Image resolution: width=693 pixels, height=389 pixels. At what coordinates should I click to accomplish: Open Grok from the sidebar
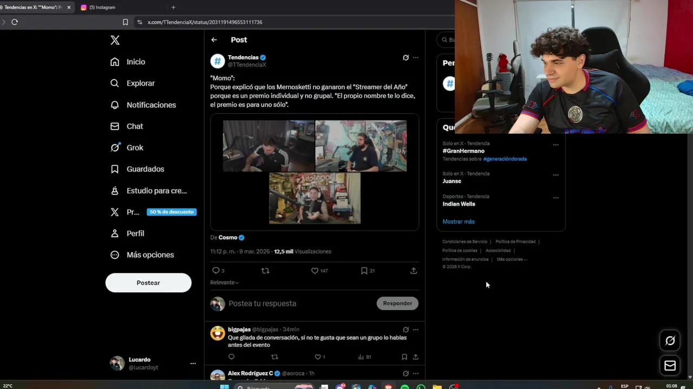pyautogui.click(x=127, y=147)
